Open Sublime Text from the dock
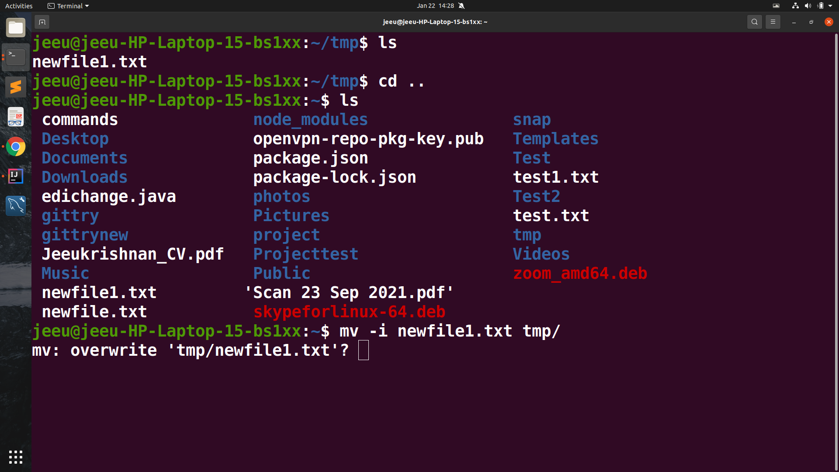 (16, 87)
